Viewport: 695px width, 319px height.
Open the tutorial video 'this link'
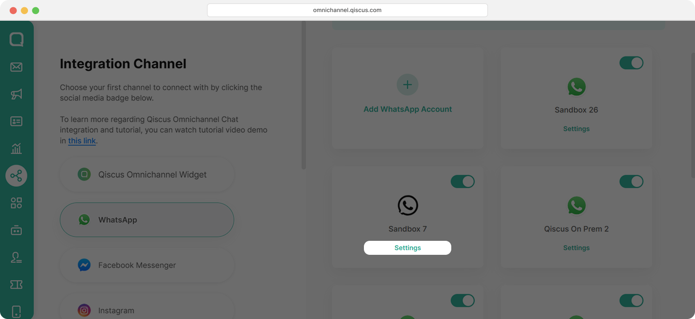coord(82,141)
